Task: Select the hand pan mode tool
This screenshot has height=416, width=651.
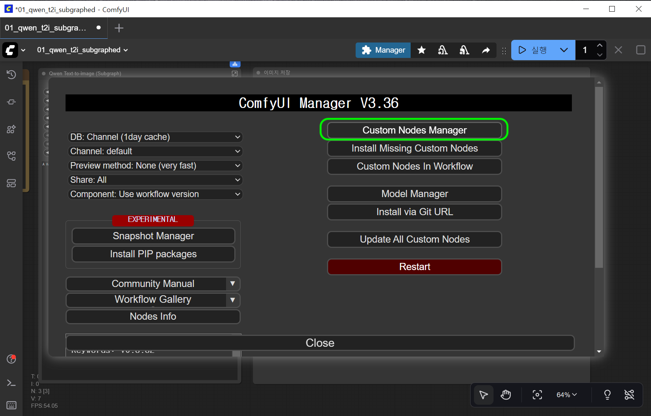Action: click(506, 395)
